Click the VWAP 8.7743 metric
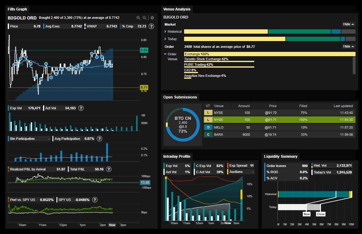Screen dimensions: 362x234 pyautogui.click(x=101, y=26)
